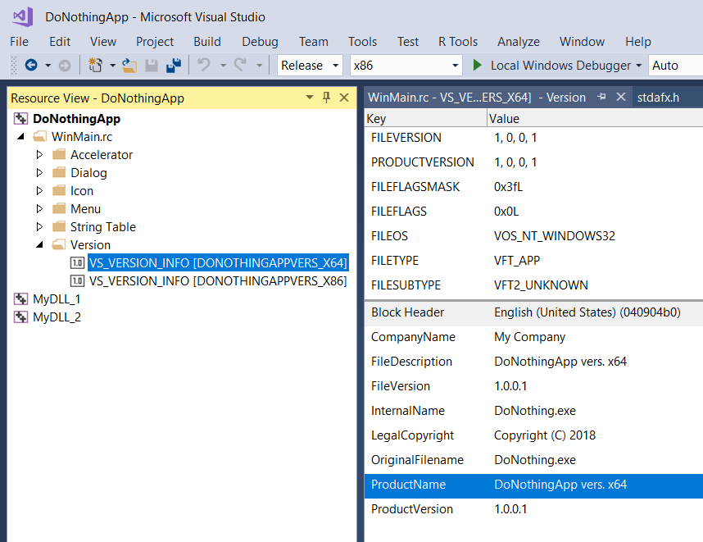Click the New Project toolbar icon

tap(95, 66)
